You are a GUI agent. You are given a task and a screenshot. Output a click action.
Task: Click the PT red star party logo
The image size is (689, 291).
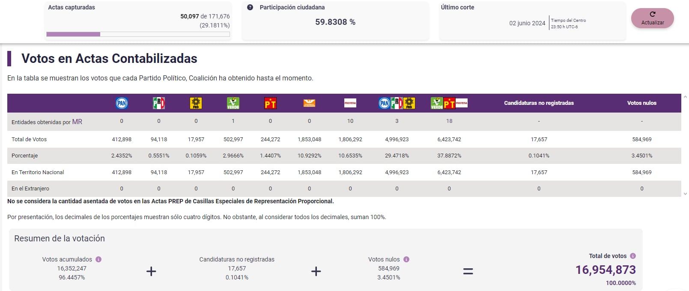point(270,103)
